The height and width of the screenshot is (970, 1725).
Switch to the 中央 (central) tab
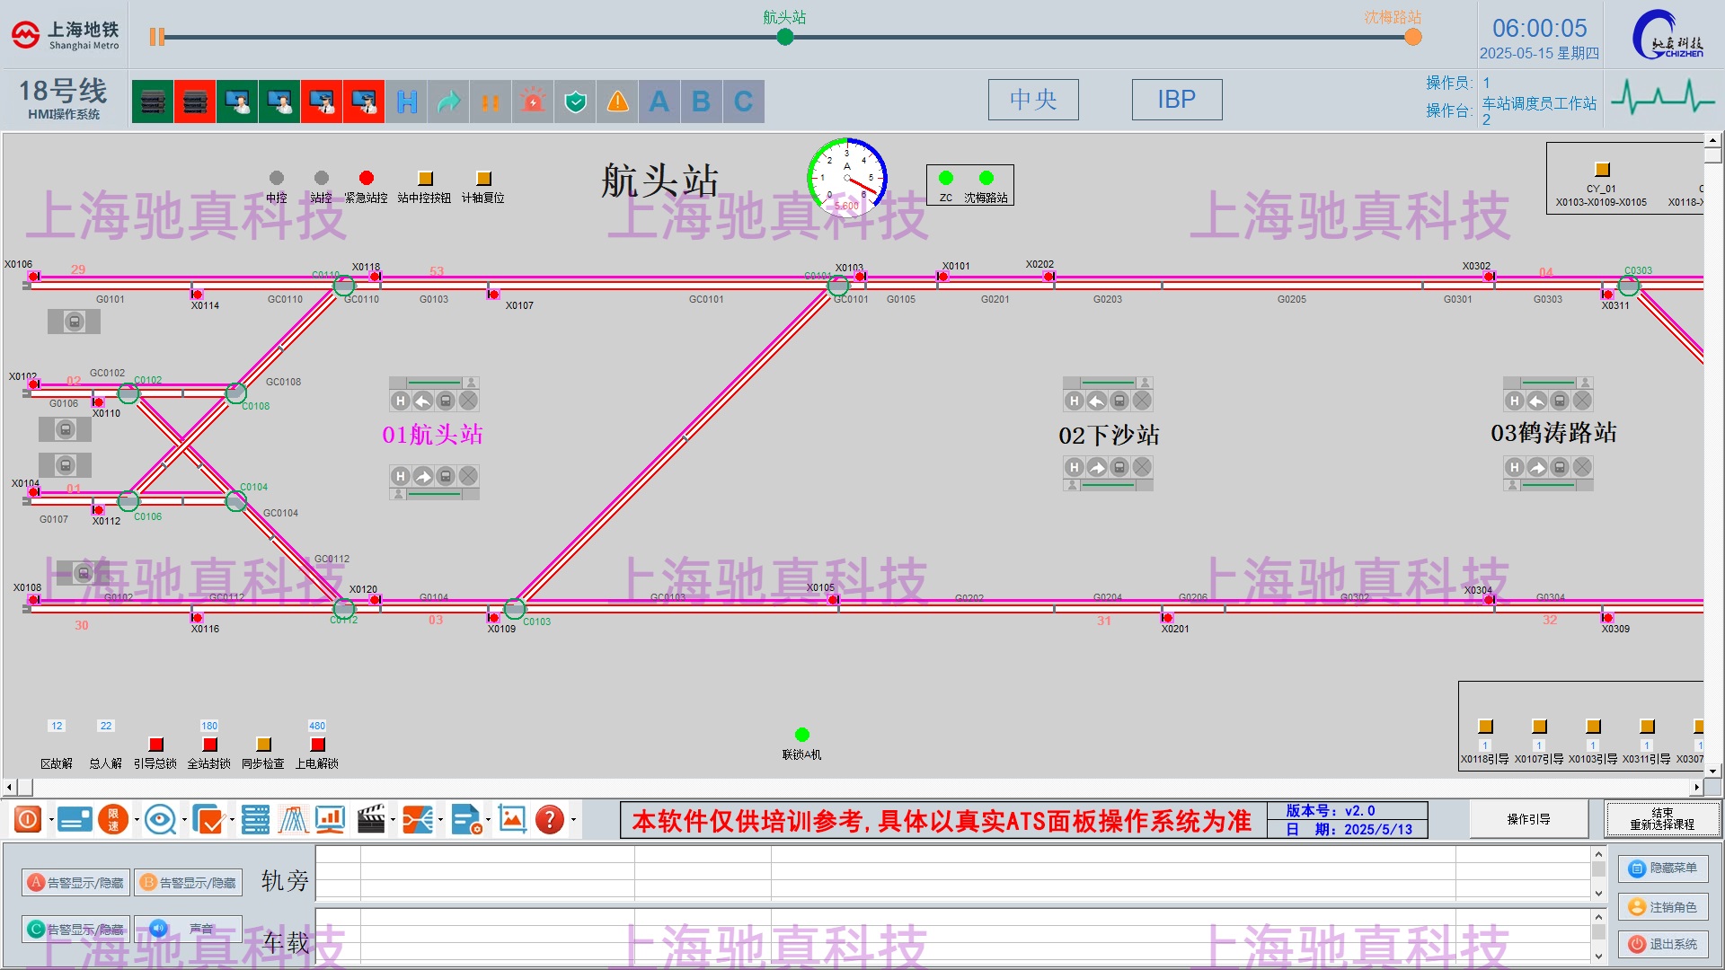1033,100
